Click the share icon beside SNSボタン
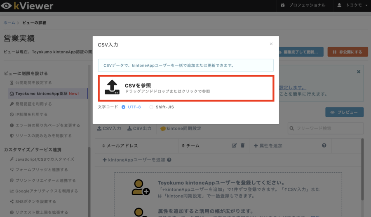Screen dimensions: 371x217 click(12, 201)
